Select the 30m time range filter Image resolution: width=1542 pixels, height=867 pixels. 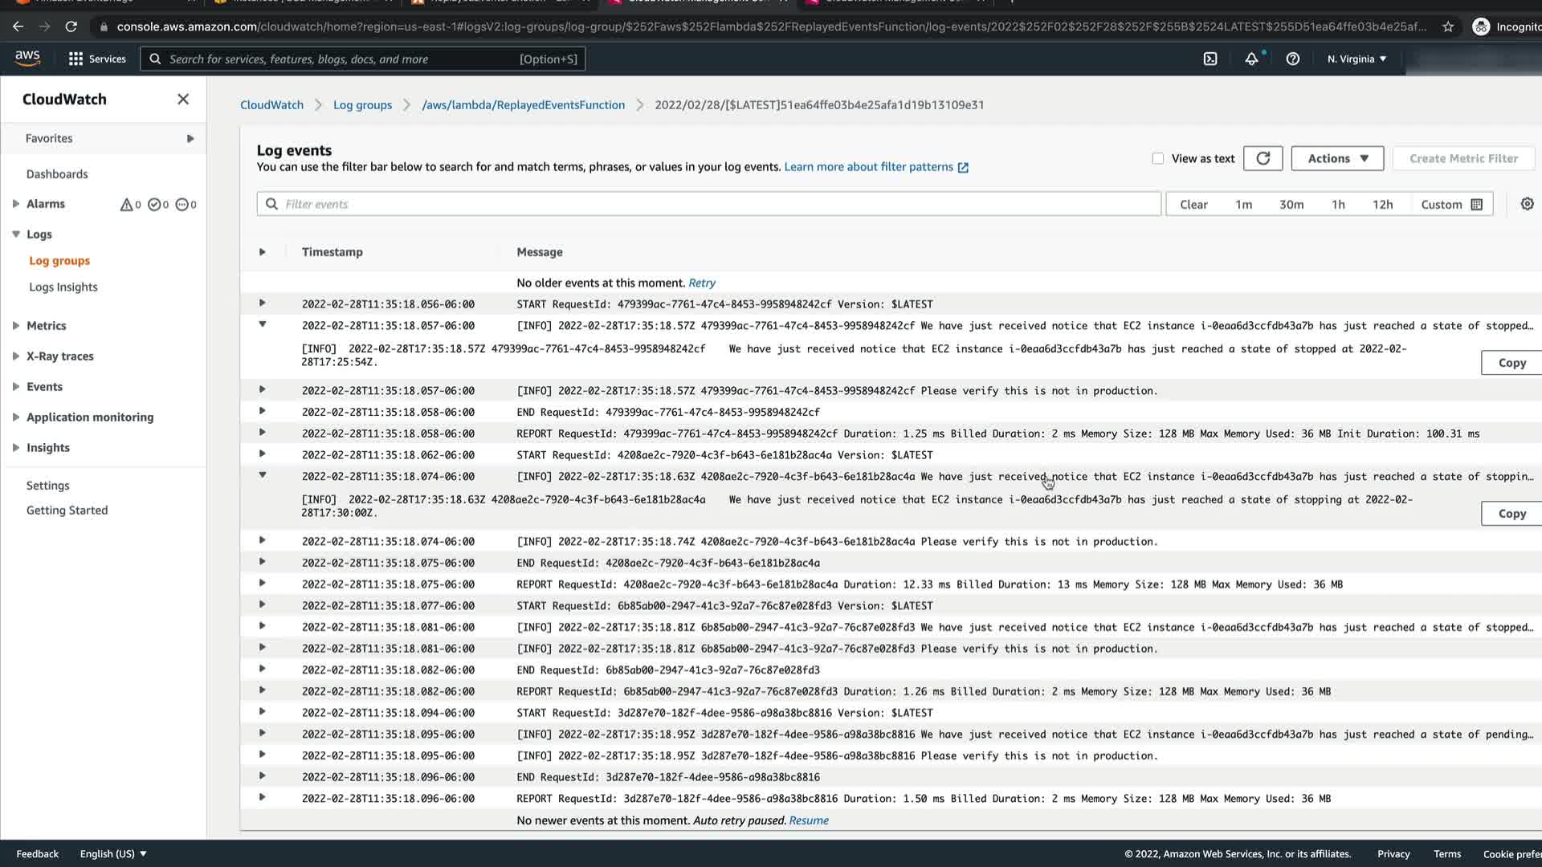tap(1291, 204)
